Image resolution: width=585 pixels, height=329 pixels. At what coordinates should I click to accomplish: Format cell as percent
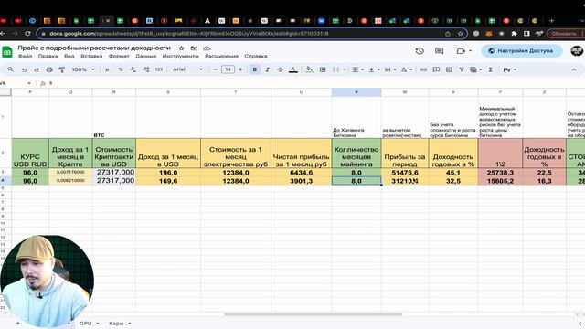[121, 69]
